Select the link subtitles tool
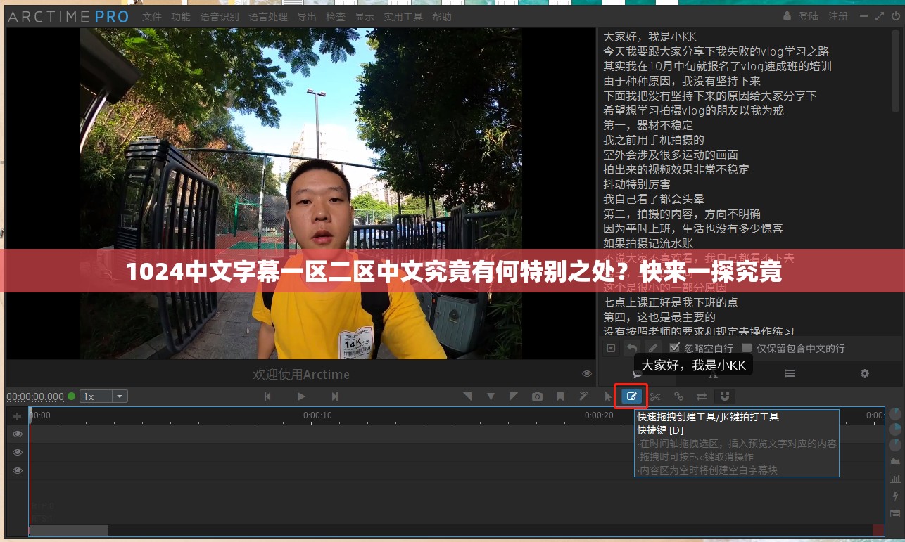This screenshot has width=905, height=542. pyautogui.click(x=678, y=396)
